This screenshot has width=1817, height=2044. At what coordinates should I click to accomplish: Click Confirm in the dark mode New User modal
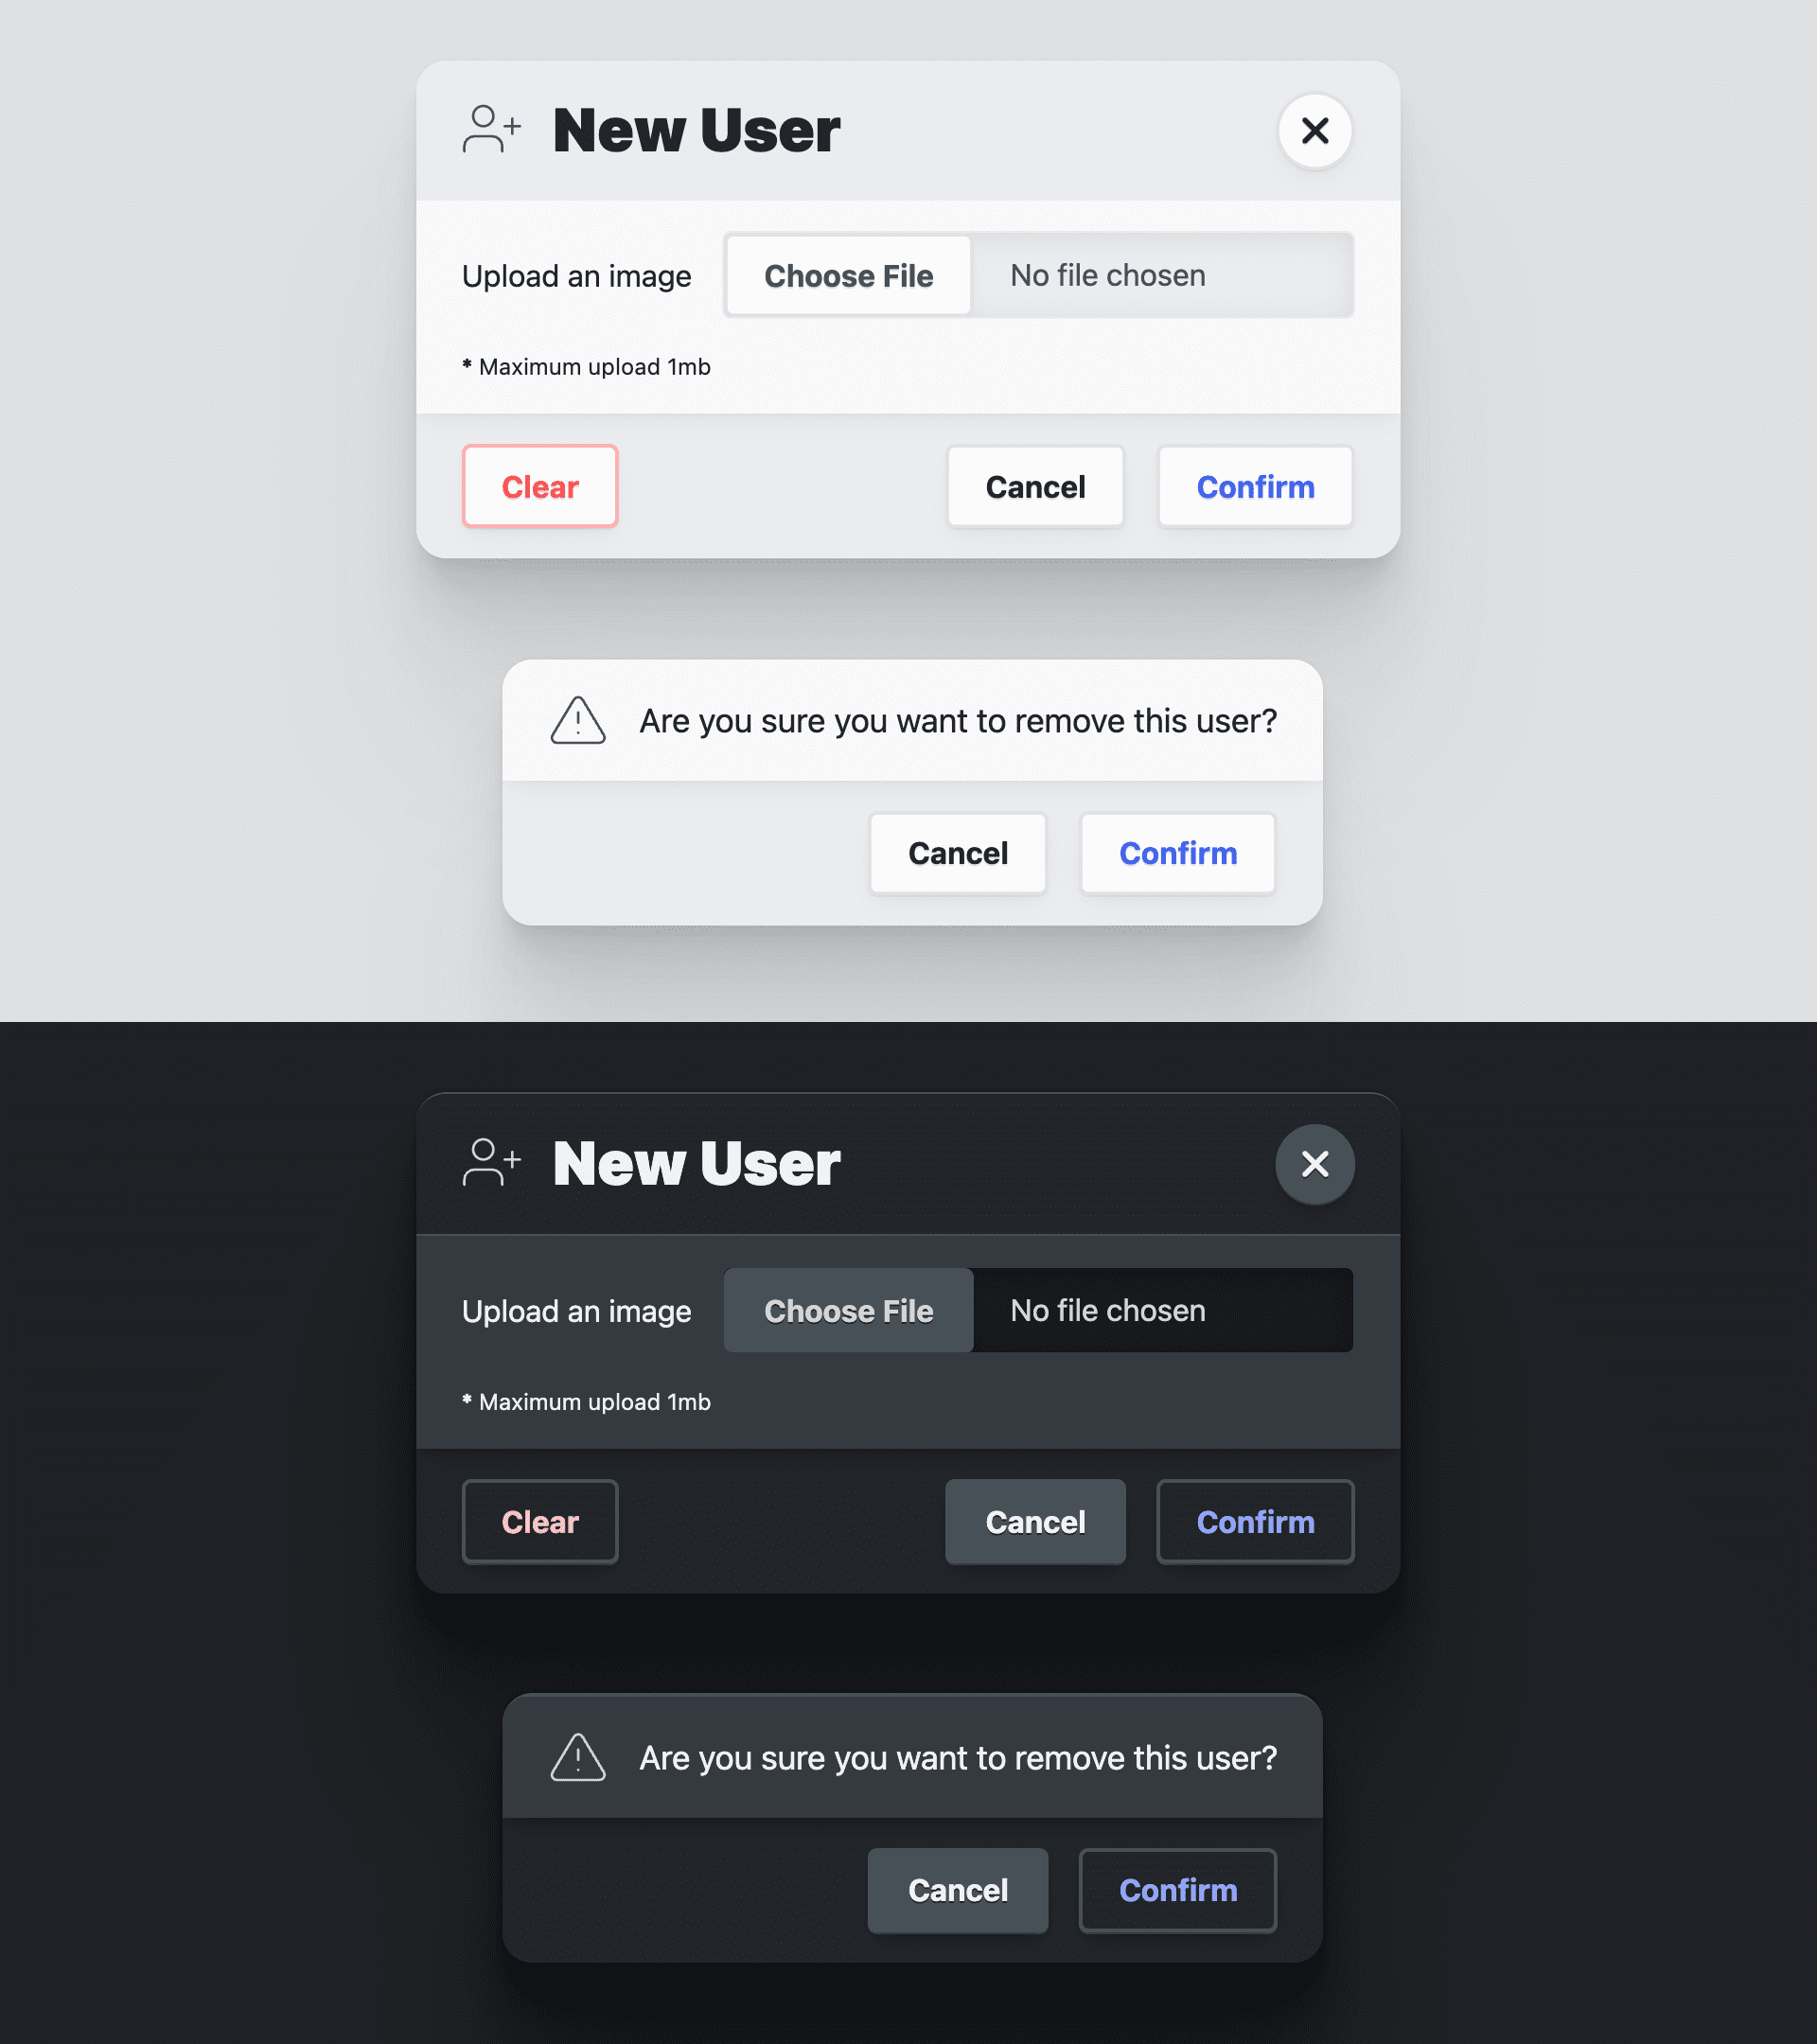coord(1254,1520)
